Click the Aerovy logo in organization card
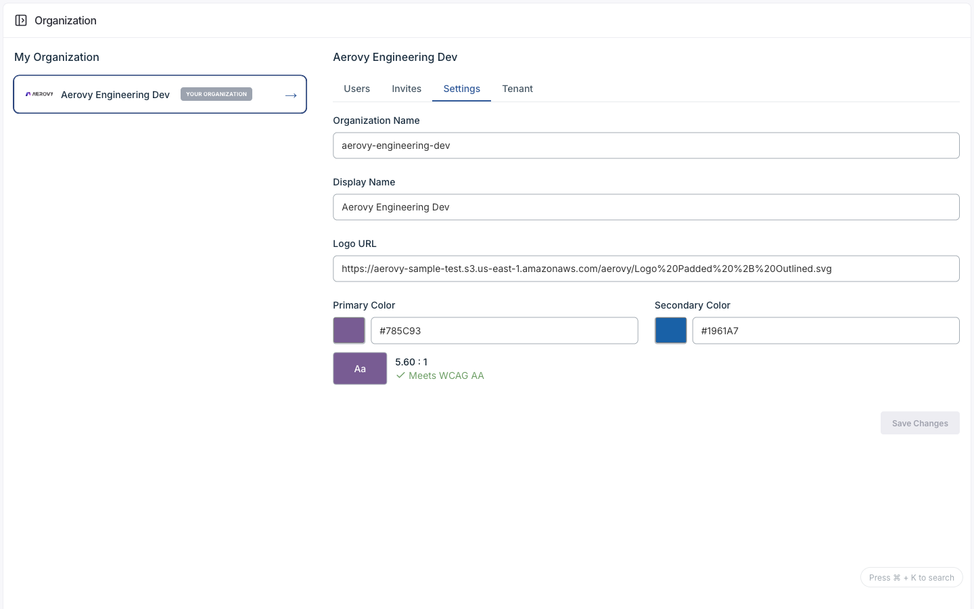 (39, 94)
